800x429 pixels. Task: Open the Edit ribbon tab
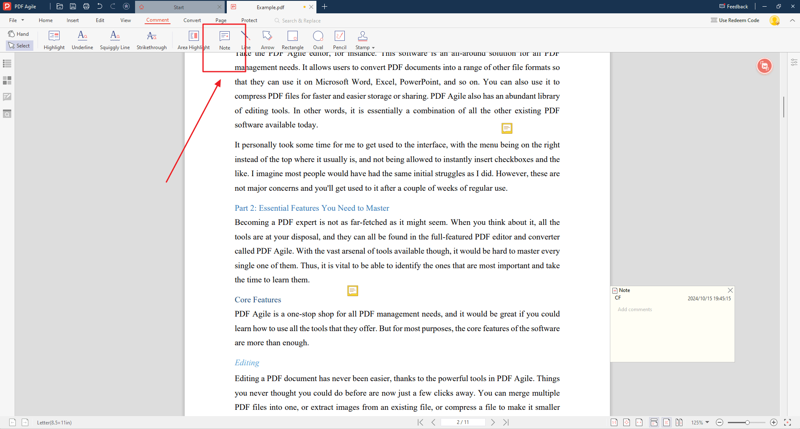100,20
